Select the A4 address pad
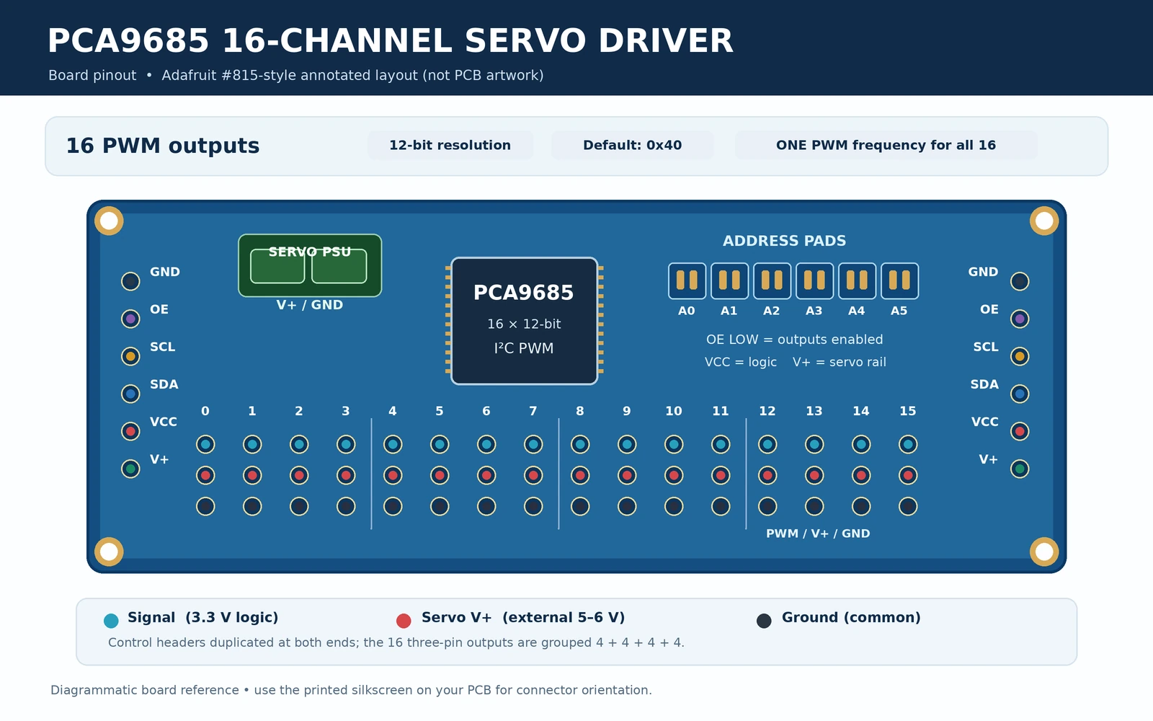1153x721 pixels. [857, 280]
